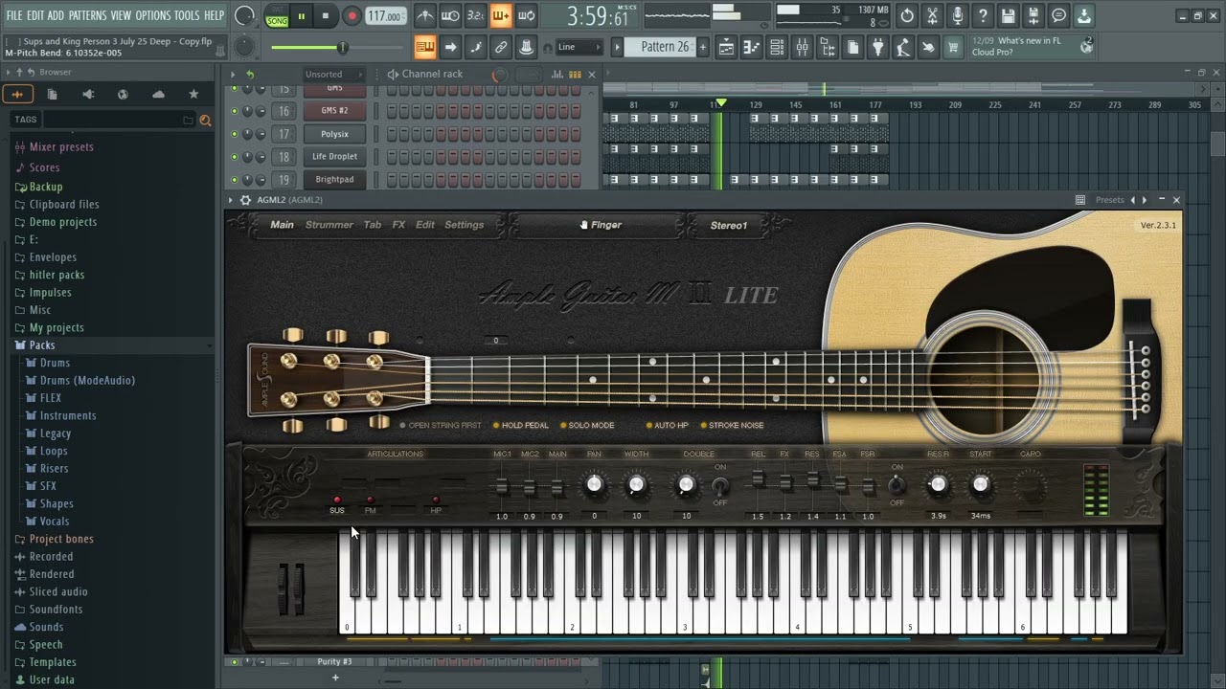Add a new pattern with plus button

point(702,47)
